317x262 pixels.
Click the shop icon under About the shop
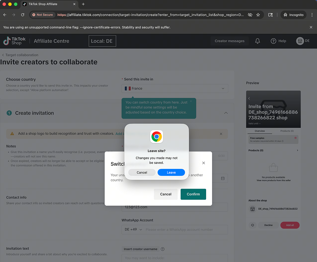[x=253, y=209]
